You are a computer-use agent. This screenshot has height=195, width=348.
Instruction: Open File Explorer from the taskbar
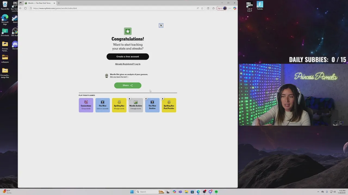[186, 192]
